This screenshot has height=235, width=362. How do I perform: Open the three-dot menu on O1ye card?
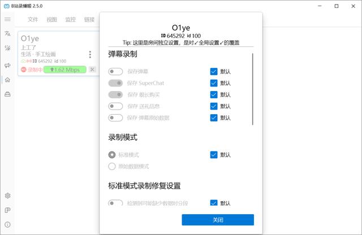coord(90,54)
